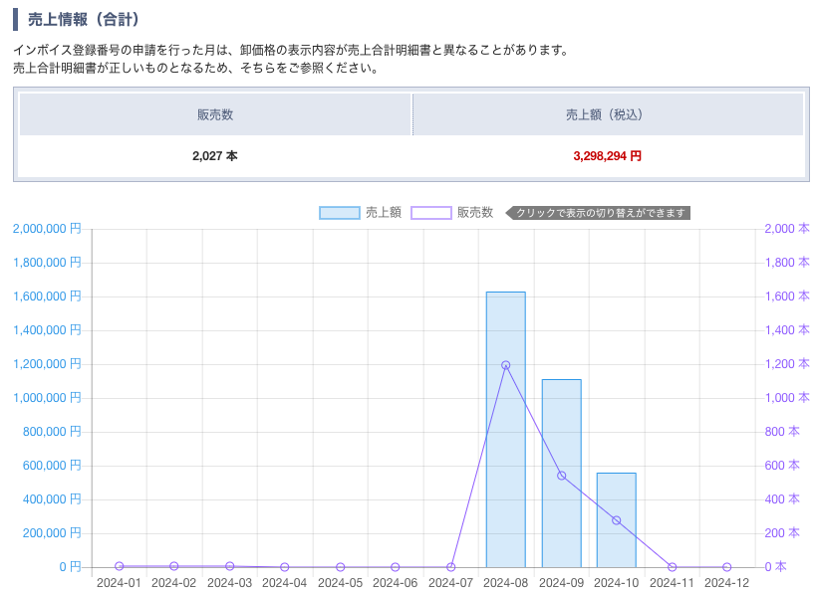Click the 売上額 blue legend swatch
This screenshot has width=816, height=593.
340,213
